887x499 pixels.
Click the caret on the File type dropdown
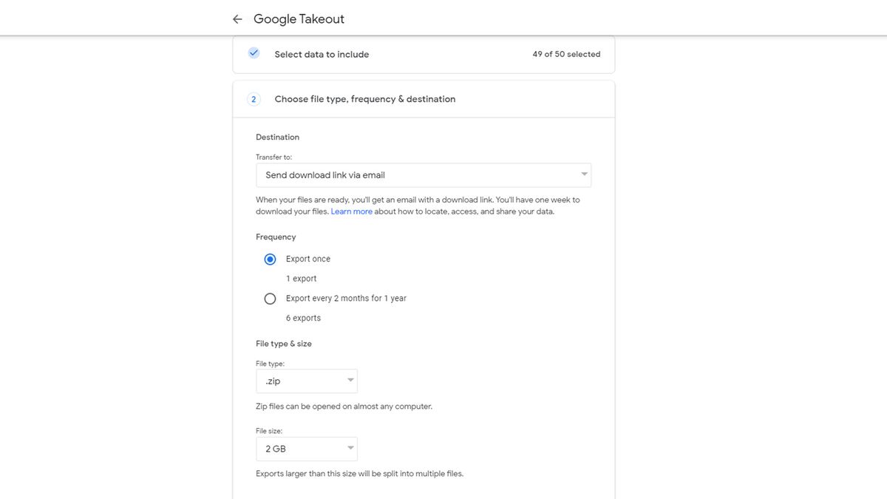(350, 380)
